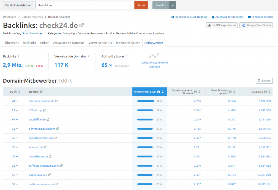Open Ideen für das Link-Building link
This screenshot has height=190, width=278.
click(189, 17)
